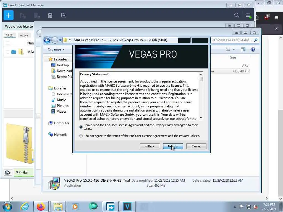Click the move to folder icon
The height and width of the screenshot is (212, 283).
[64, 15]
